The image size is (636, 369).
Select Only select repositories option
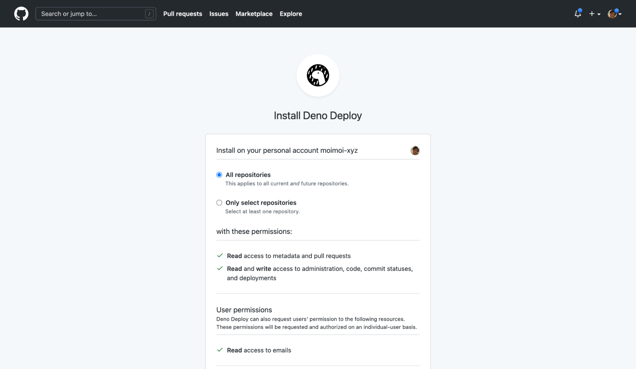219,203
